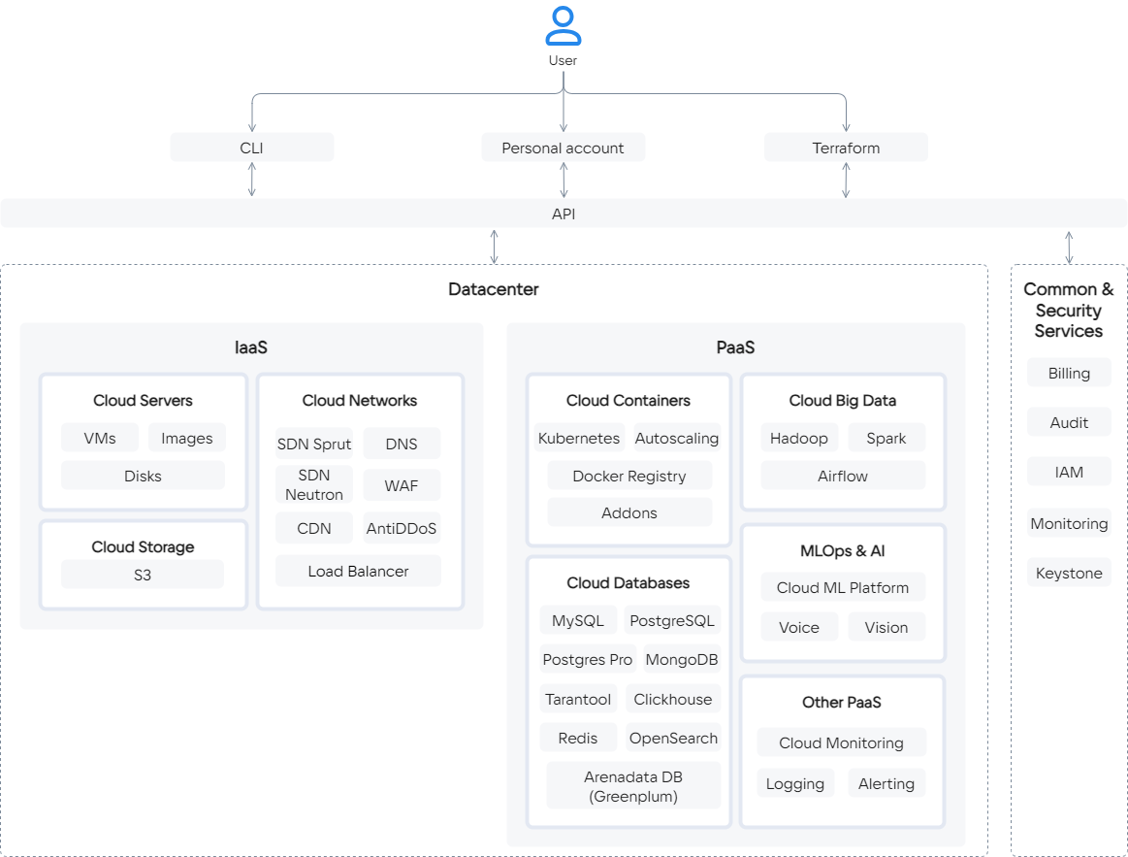Select the Vision chip
The image size is (1128, 857).
[x=886, y=627]
